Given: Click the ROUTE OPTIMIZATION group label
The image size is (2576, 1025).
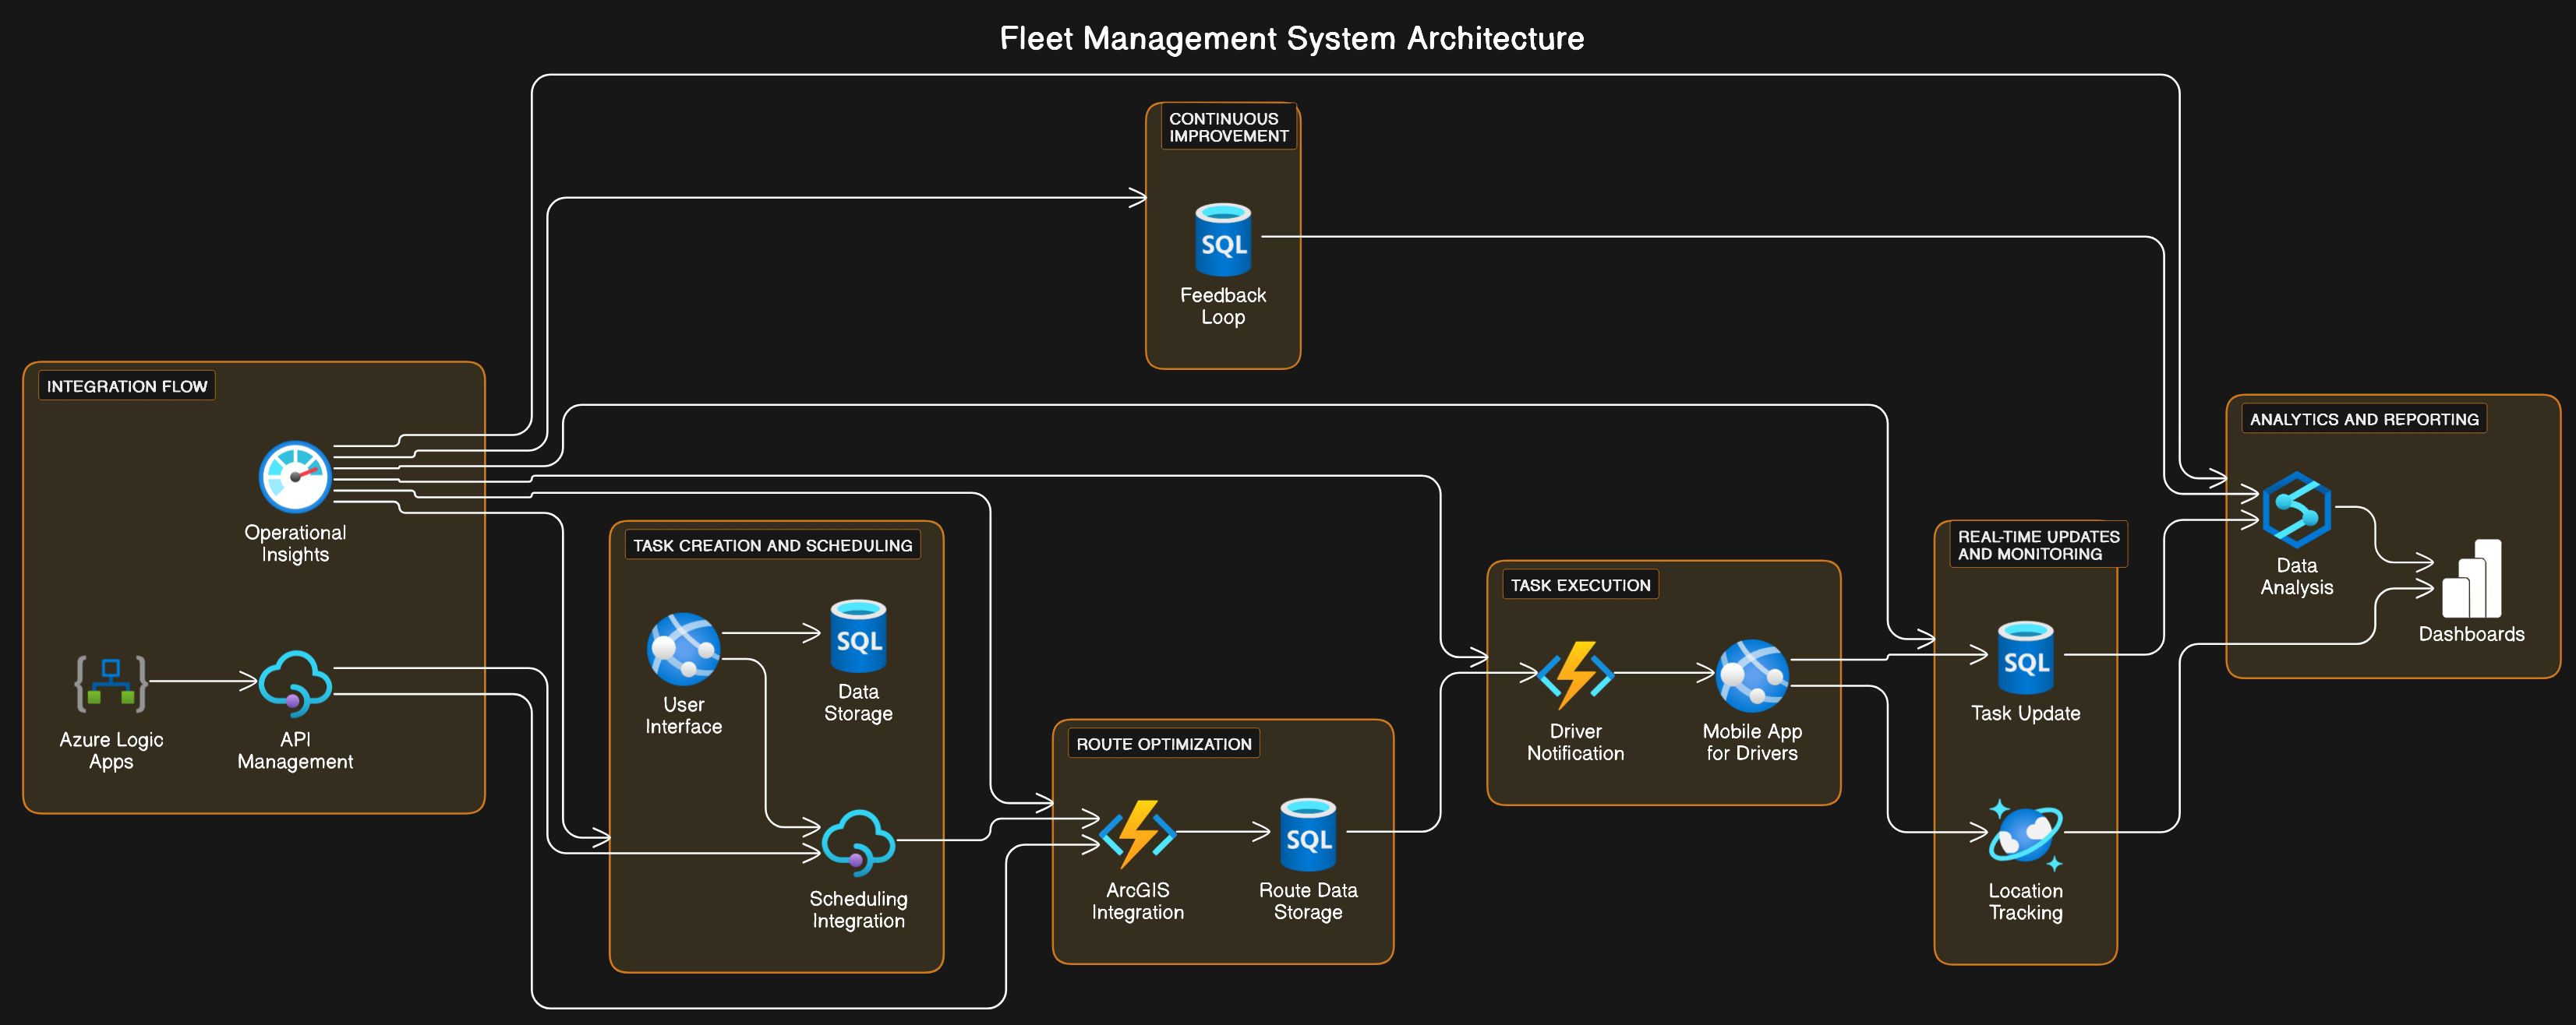Looking at the screenshot, I should tap(1163, 745).
